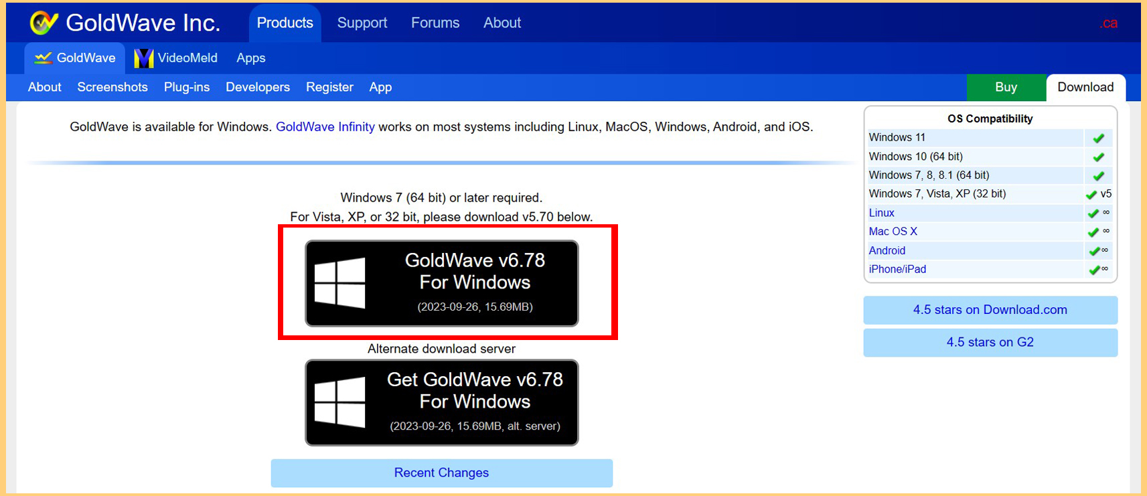Image resolution: width=1147 pixels, height=496 pixels.
Task: Click the green Buy button
Action: (x=1006, y=87)
